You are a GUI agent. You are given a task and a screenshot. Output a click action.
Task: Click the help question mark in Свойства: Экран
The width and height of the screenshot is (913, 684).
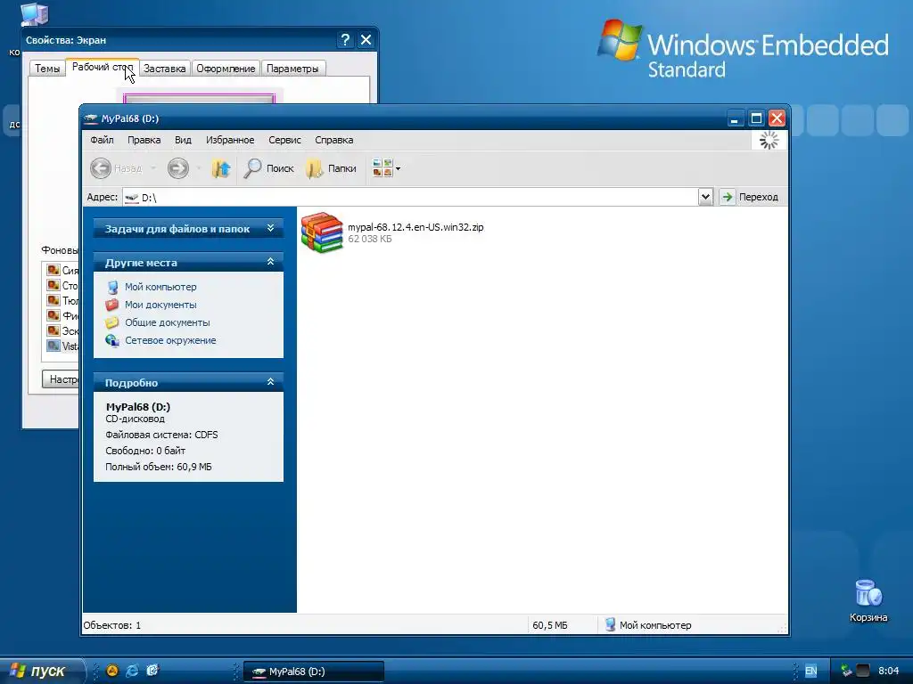(x=345, y=39)
